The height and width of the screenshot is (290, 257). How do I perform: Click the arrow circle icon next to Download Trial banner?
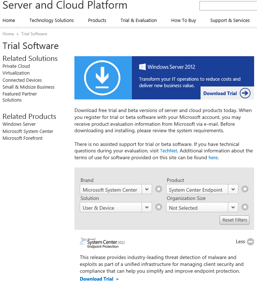pos(245,93)
